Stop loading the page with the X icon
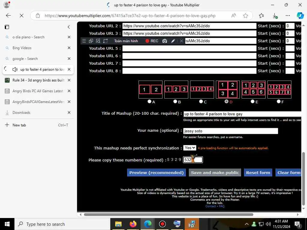 tap(22, 16)
